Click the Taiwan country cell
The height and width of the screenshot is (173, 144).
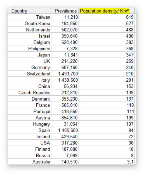[x=29, y=17]
